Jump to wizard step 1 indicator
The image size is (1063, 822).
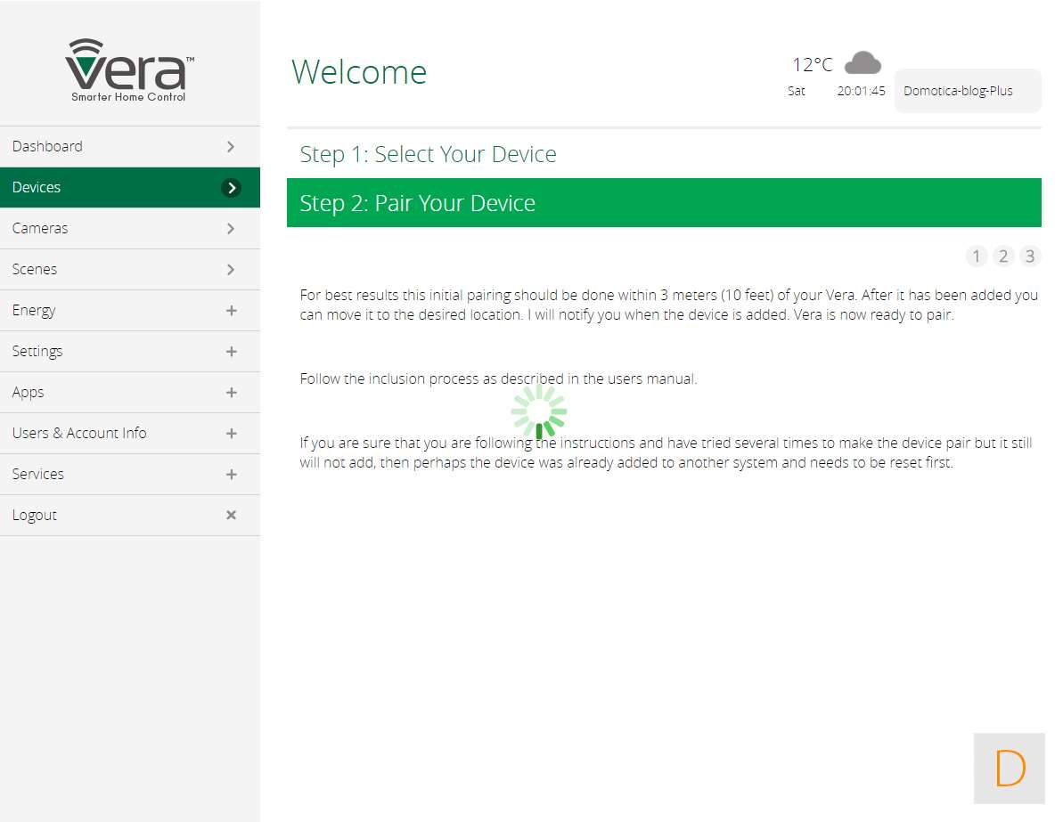pos(976,256)
